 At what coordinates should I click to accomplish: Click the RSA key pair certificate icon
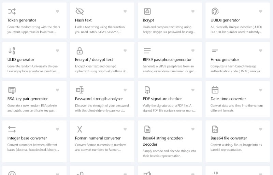click(12, 90)
